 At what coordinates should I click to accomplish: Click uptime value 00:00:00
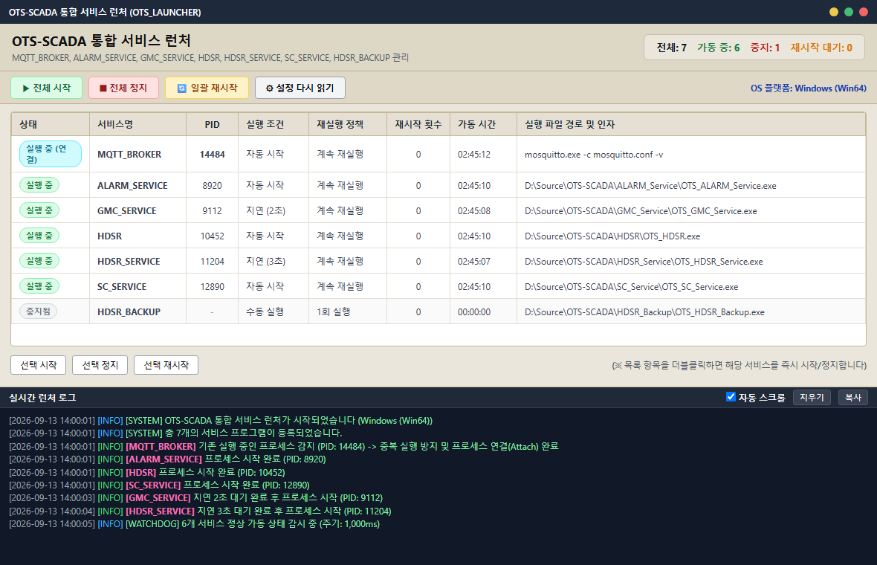coord(473,311)
